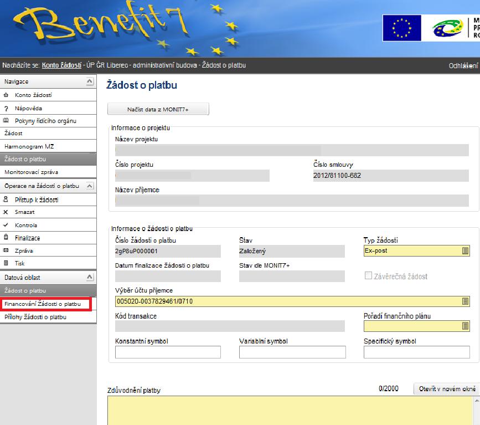Viewport: 480px width, 425px height.
Task: Click the Finalizace operation
Action: [x=48, y=238]
